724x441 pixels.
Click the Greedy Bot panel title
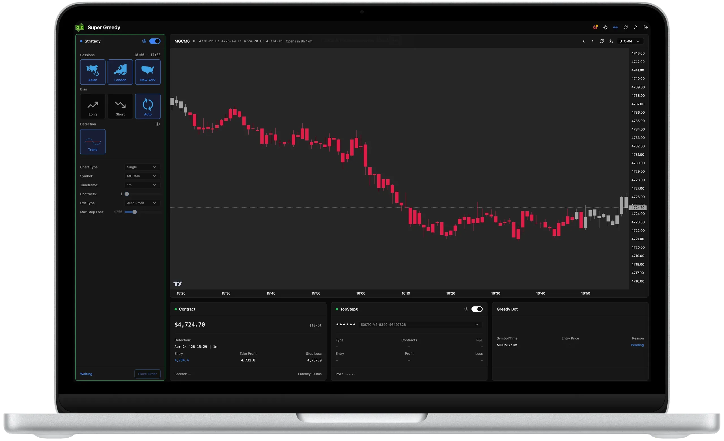507,309
